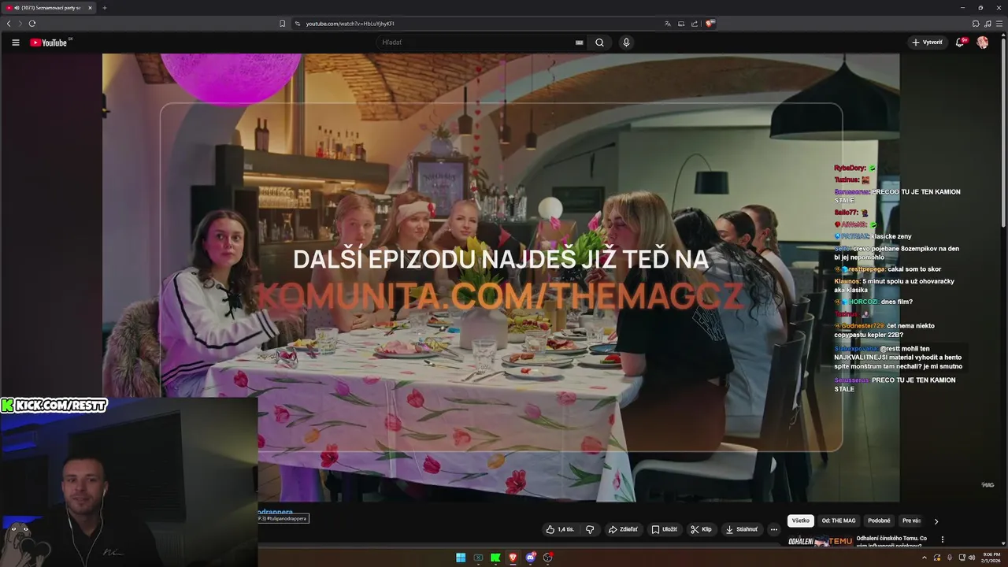Open the YouTube hamburger guide menu
The height and width of the screenshot is (567, 1008).
tap(16, 43)
